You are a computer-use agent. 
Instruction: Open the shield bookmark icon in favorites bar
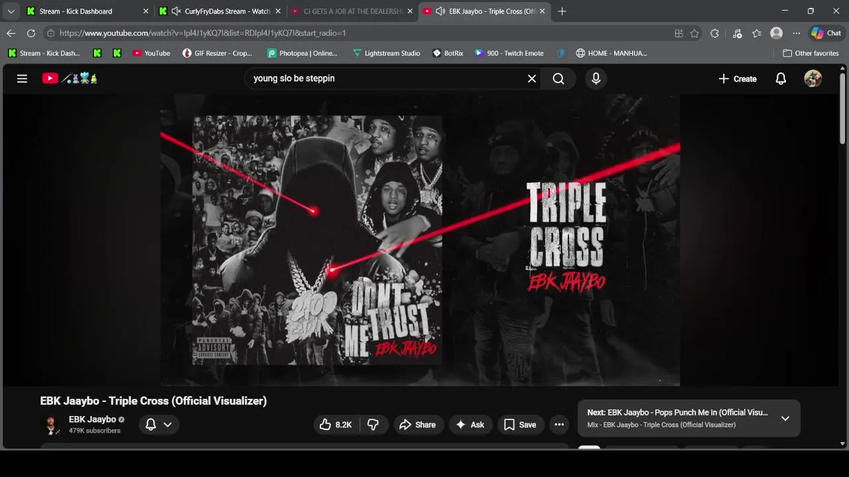click(x=561, y=53)
